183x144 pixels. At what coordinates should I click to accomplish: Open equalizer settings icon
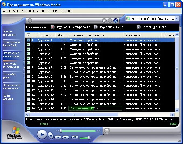[x=110, y=21]
